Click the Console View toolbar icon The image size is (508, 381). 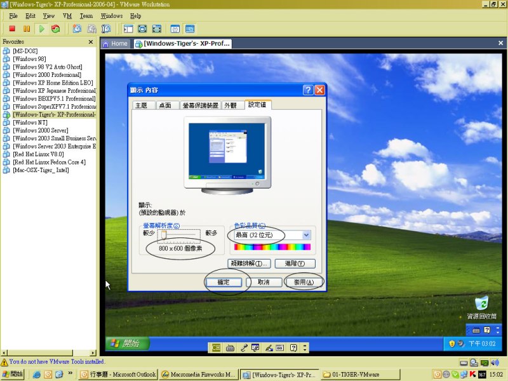(x=190, y=29)
